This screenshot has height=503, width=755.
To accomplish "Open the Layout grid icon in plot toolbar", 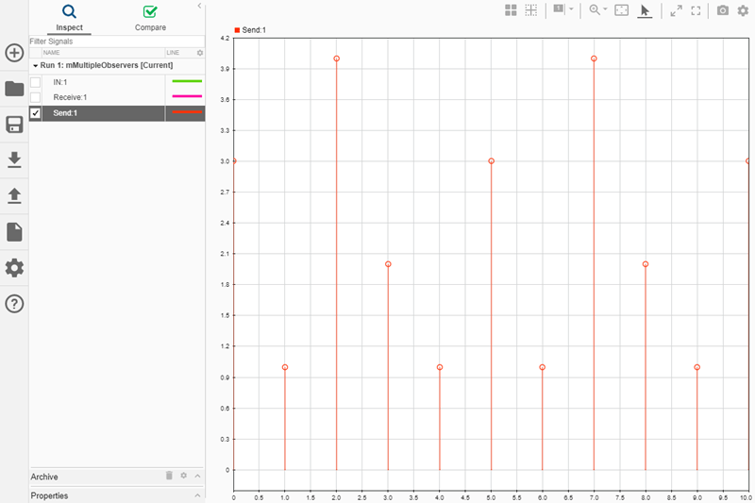I will [x=511, y=10].
